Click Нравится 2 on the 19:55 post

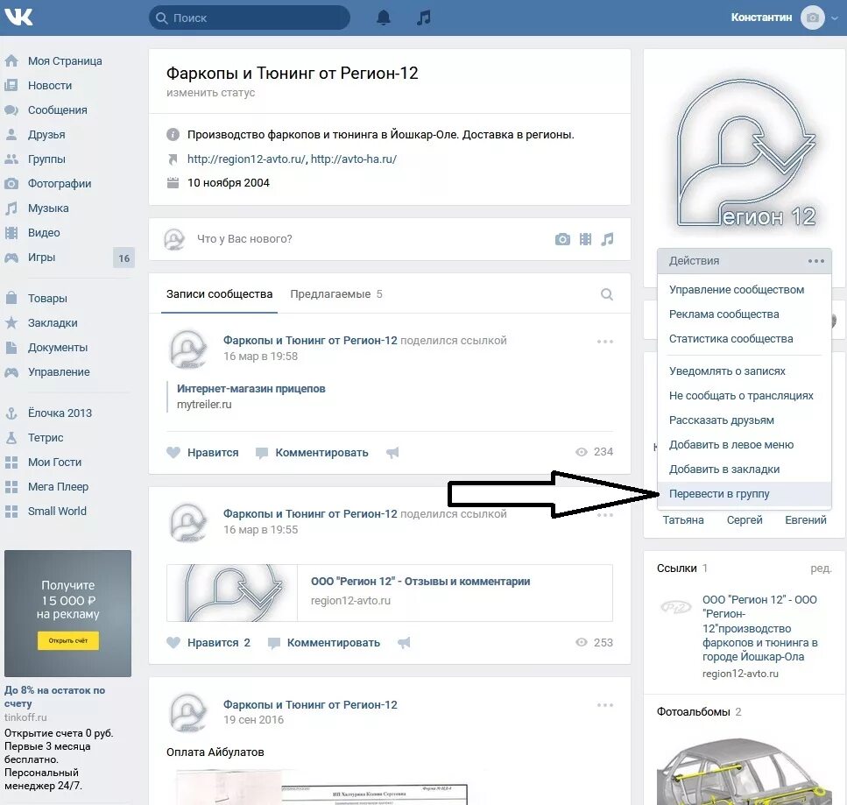point(208,643)
